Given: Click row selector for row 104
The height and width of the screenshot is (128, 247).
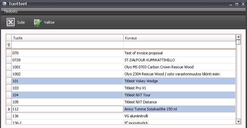Looking at the screenshot, I should coord(9,95).
